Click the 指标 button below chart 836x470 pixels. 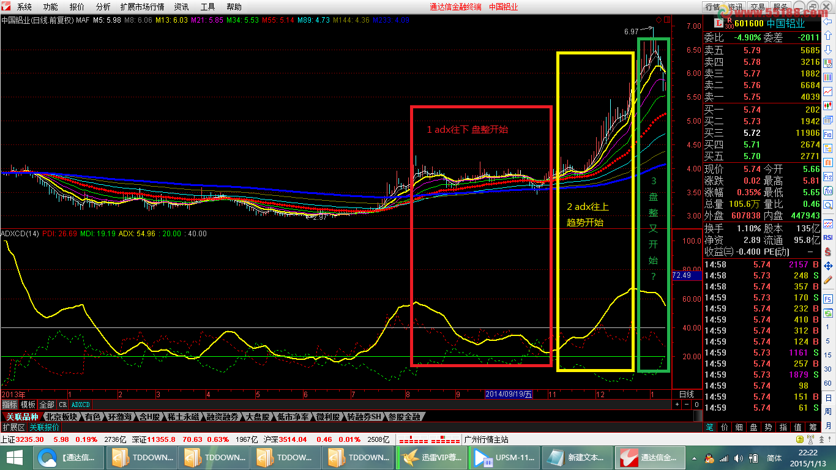click(9, 405)
